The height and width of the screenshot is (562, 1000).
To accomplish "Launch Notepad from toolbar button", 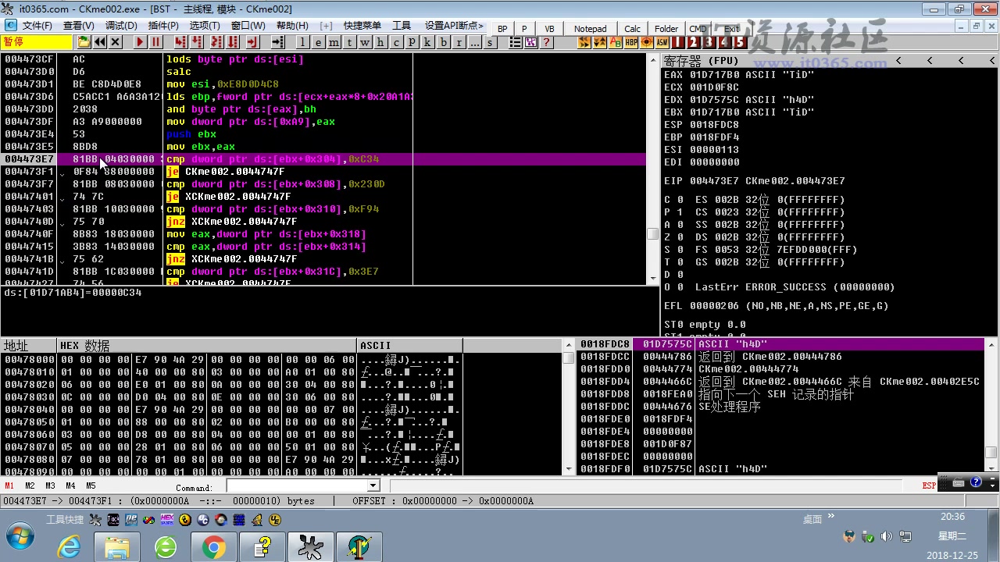I will [x=590, y=29].
